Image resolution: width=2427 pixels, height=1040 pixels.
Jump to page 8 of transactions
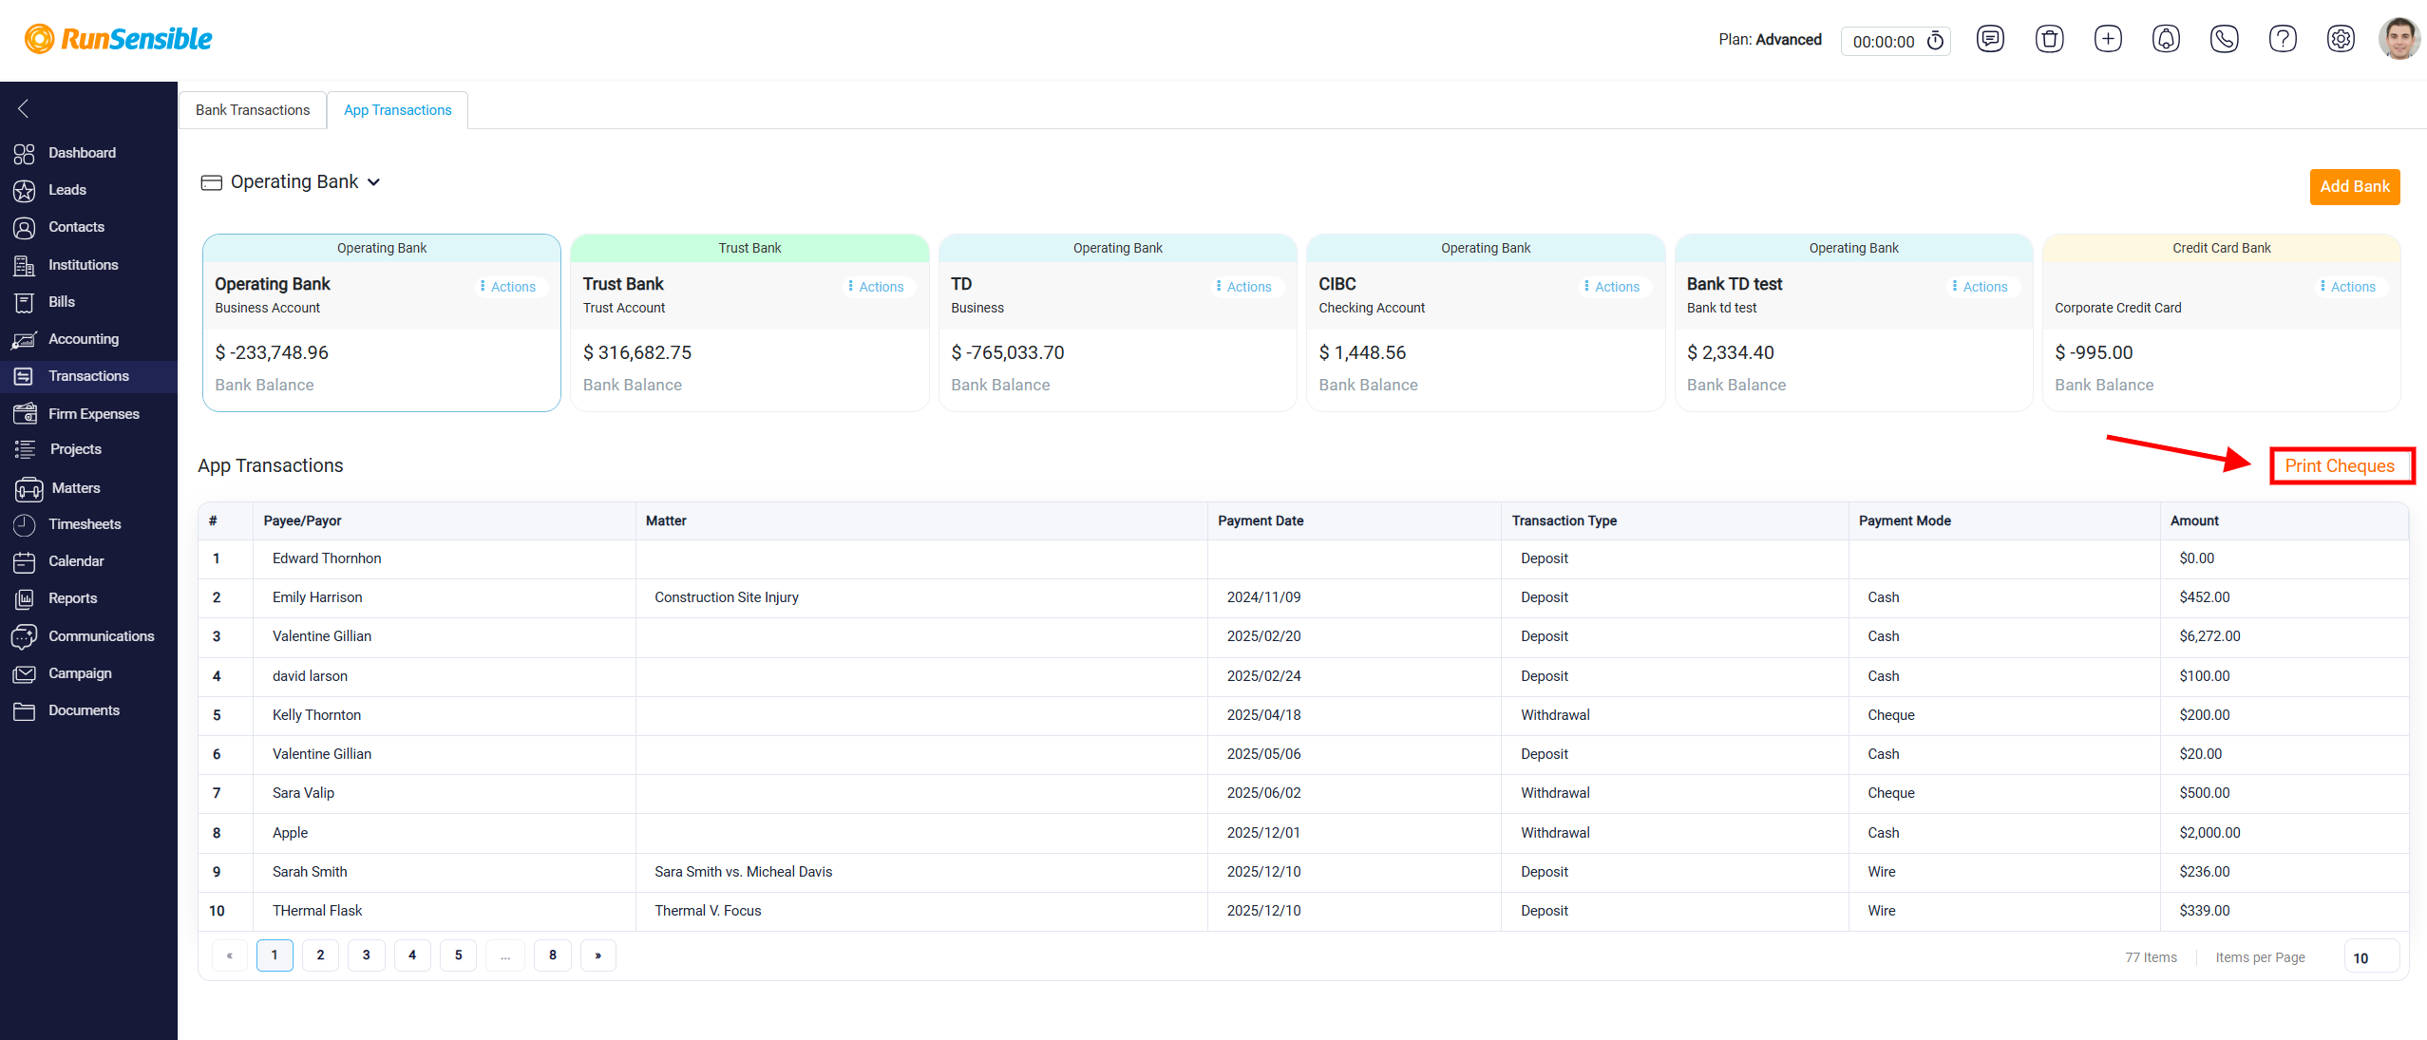click(x=552, y=955)
